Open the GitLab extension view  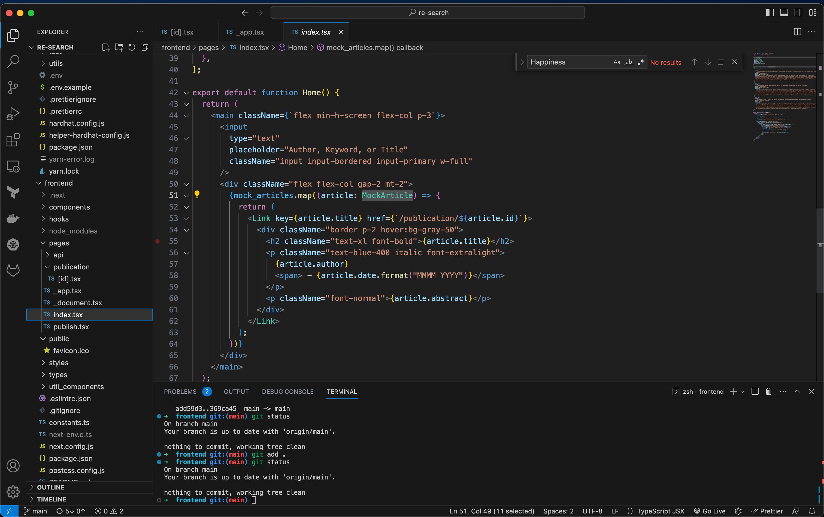click(13, 270)
